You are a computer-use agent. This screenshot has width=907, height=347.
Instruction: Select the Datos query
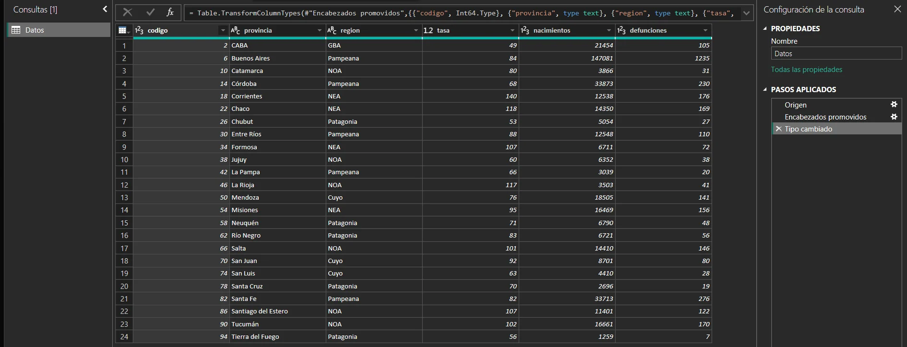pos(59,30)
